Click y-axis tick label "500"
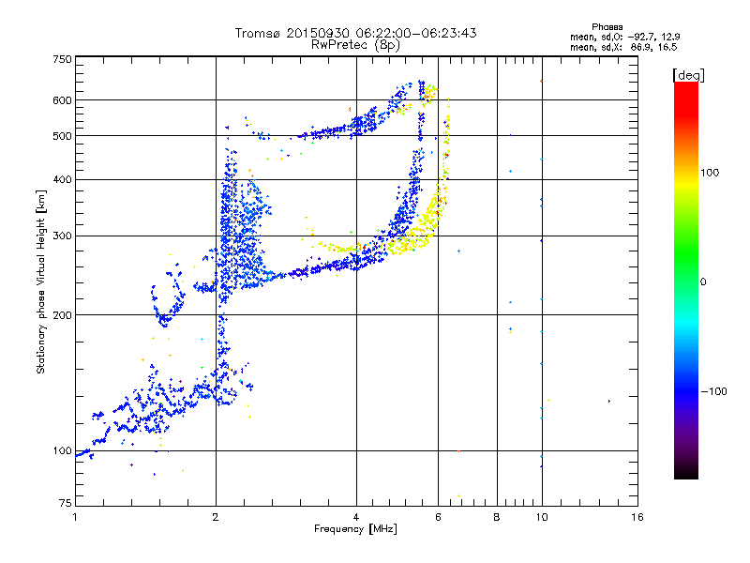The image size is (750, 563). tap(62, 136)
